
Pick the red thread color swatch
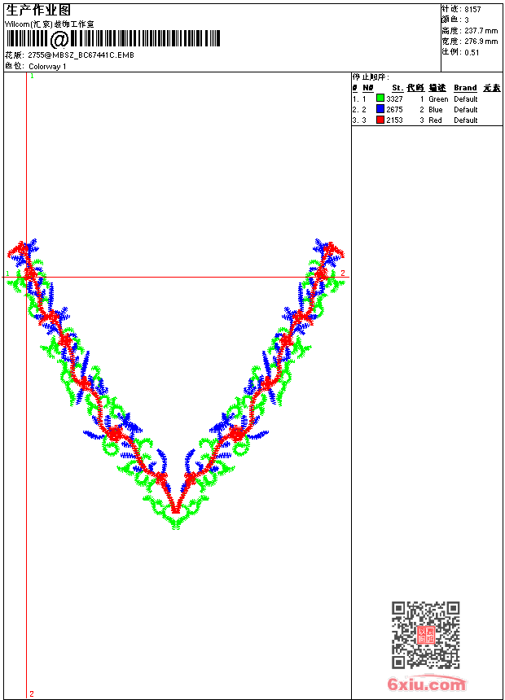380,120
